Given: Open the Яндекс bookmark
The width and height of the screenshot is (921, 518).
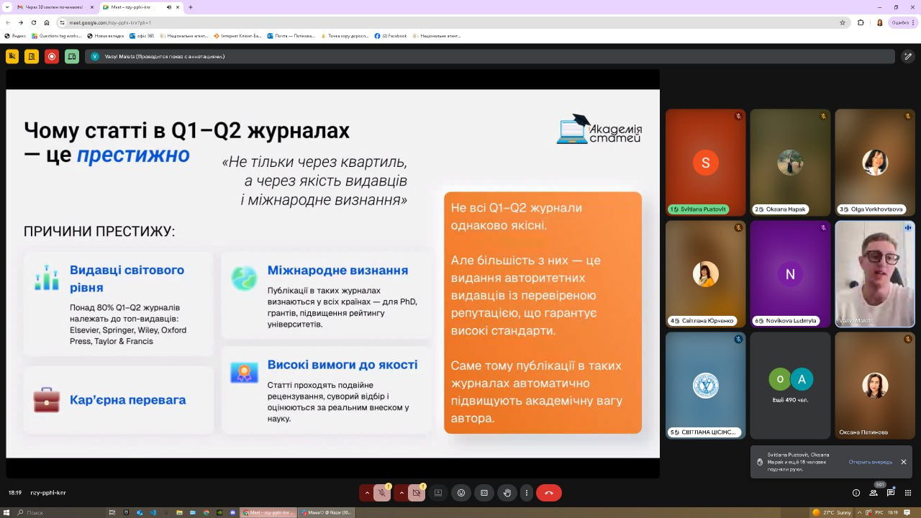Looking at the screenshot, I should (15, 35).
